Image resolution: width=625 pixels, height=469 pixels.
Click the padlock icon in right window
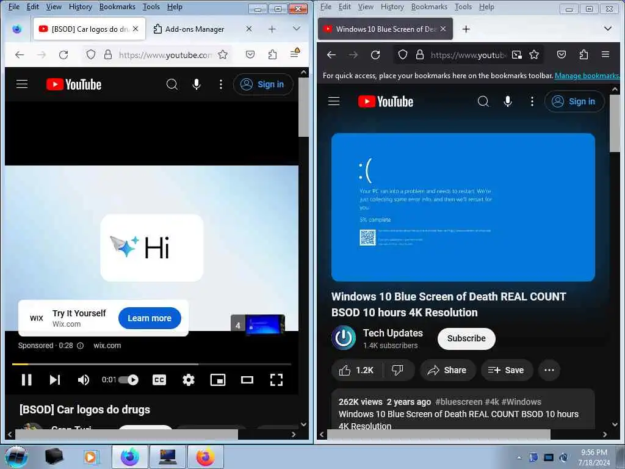[419, 54]
